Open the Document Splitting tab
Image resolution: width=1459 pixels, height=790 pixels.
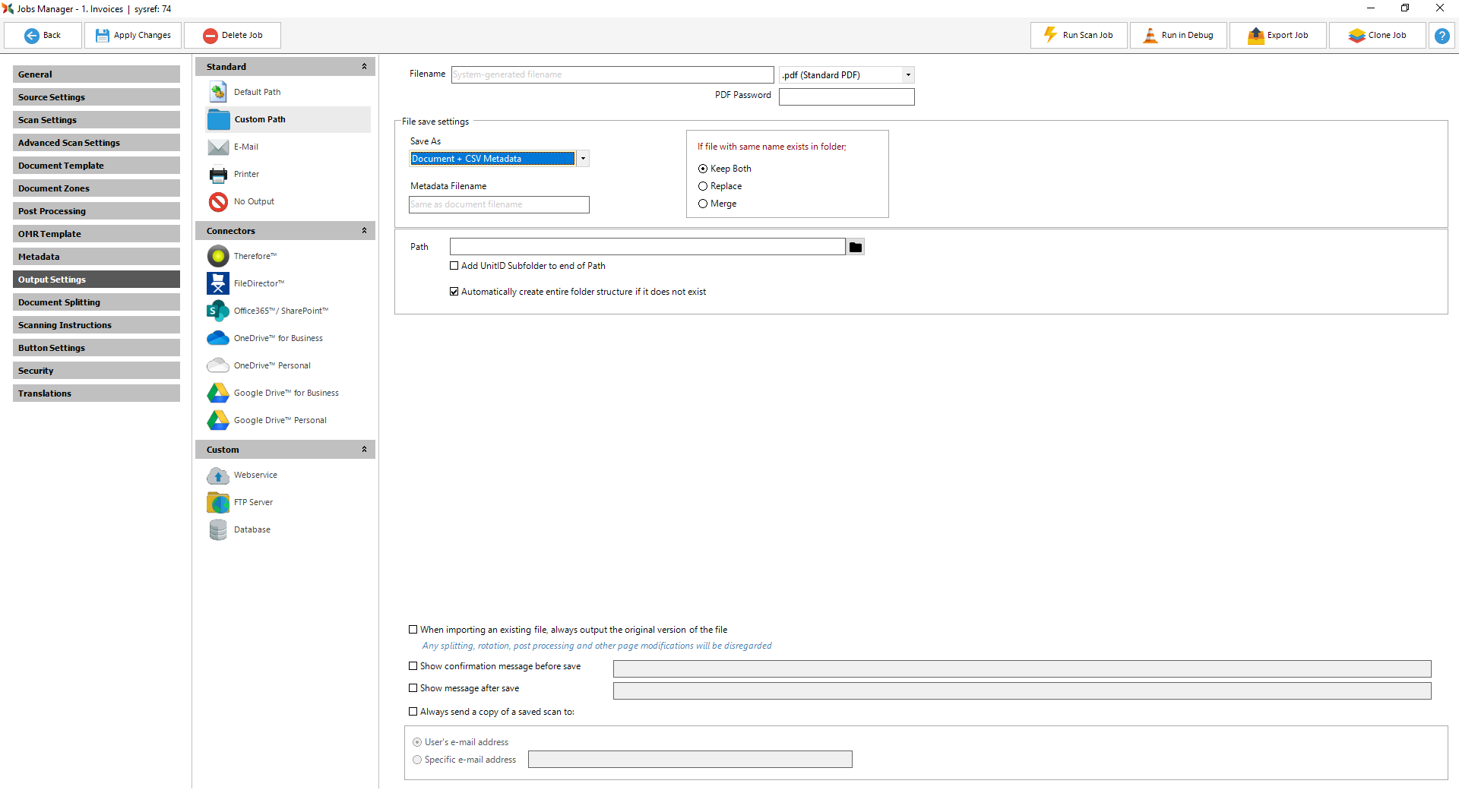96,302
